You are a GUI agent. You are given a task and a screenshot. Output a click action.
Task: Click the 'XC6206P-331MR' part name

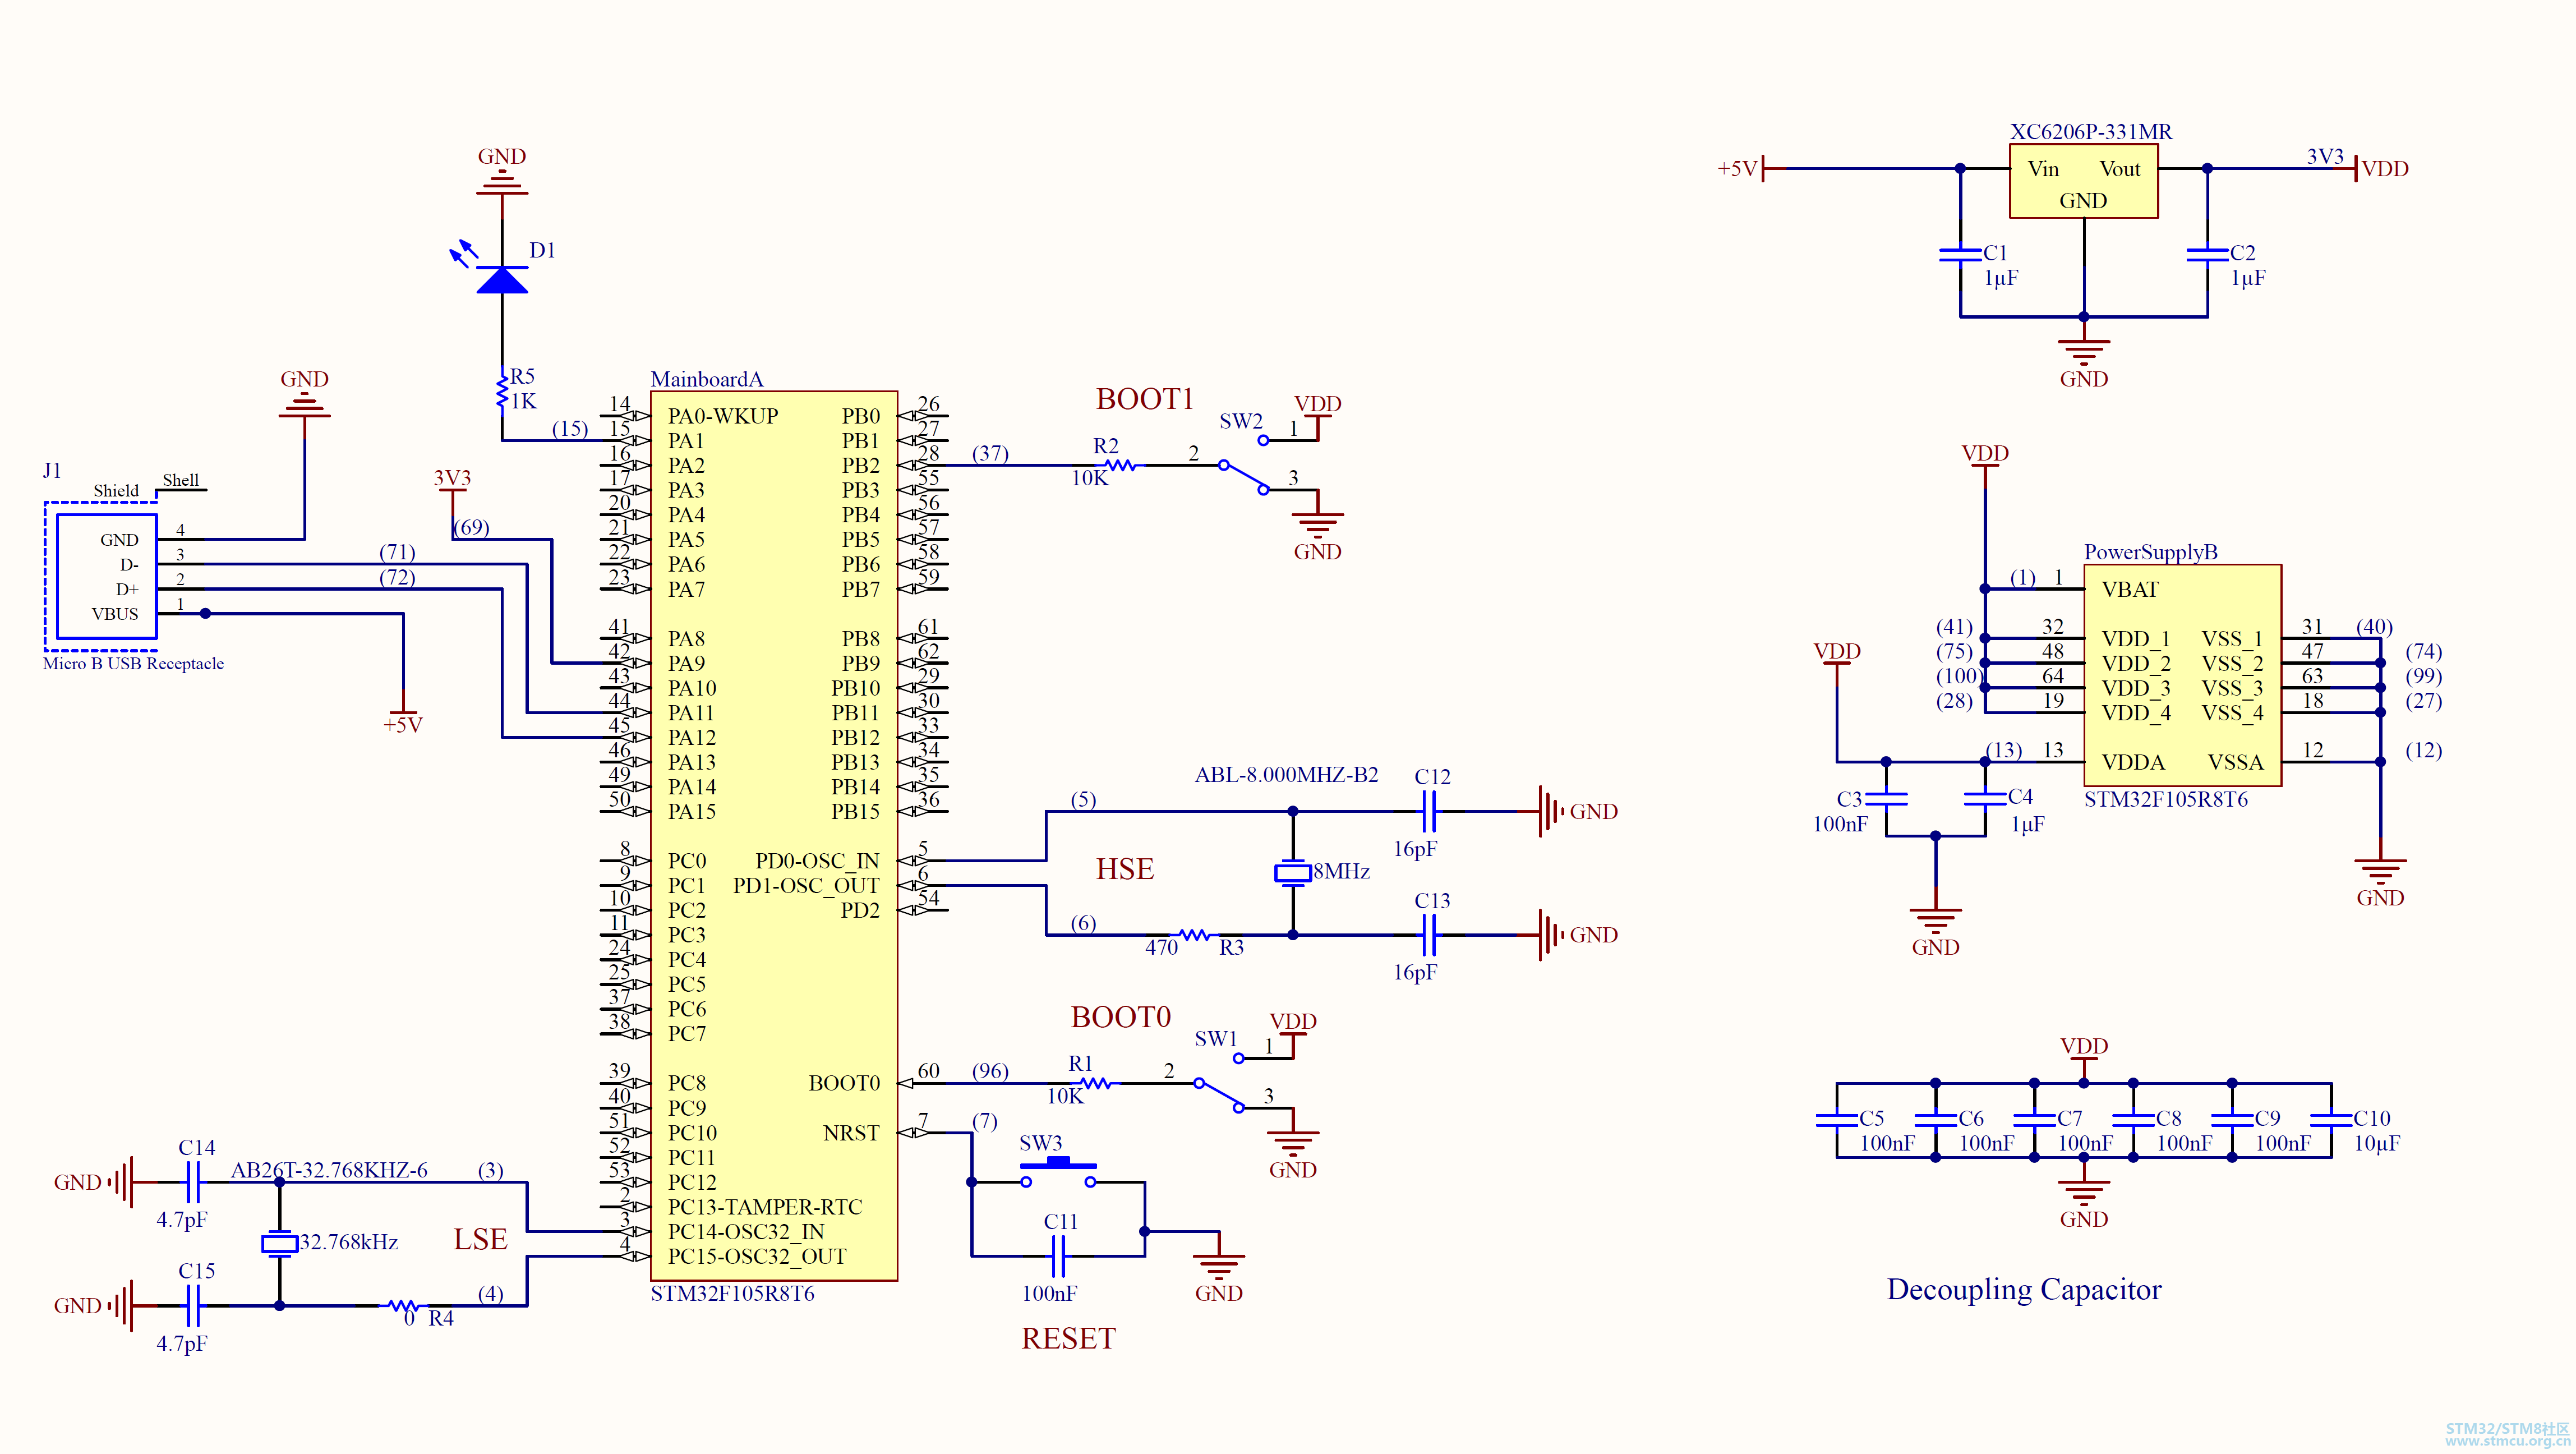pos(2091,131)
